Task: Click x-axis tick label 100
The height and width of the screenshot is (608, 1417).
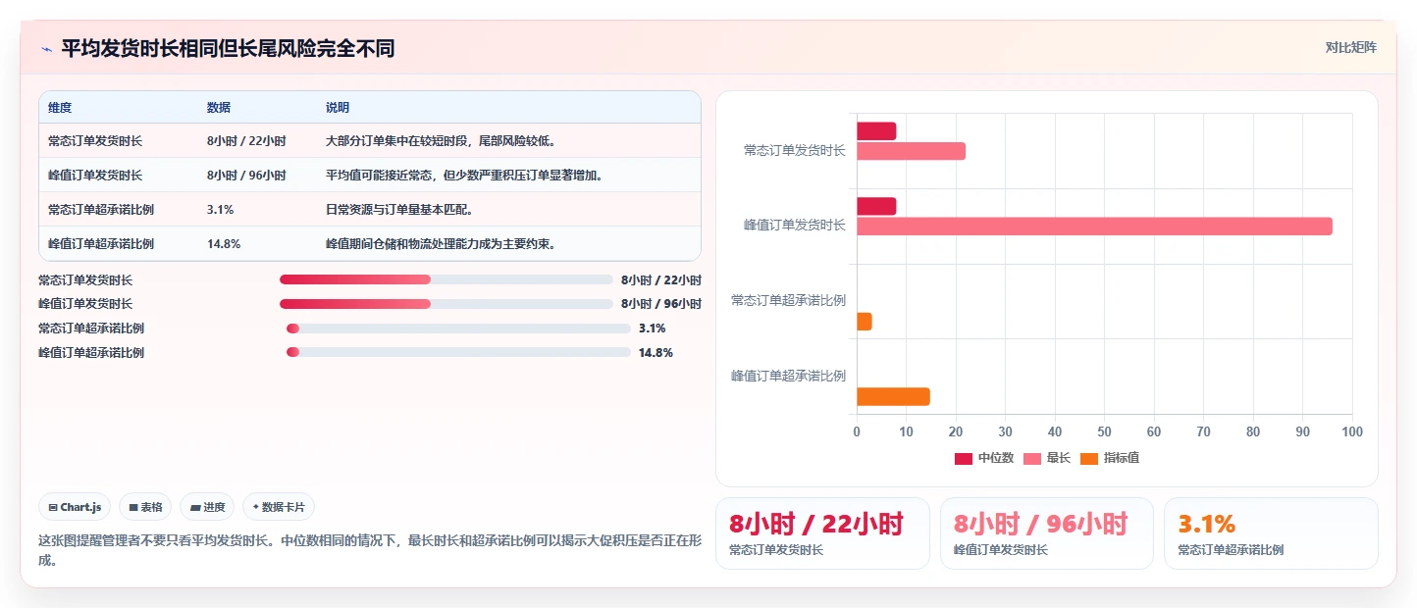Action: tap(1352, 431)
